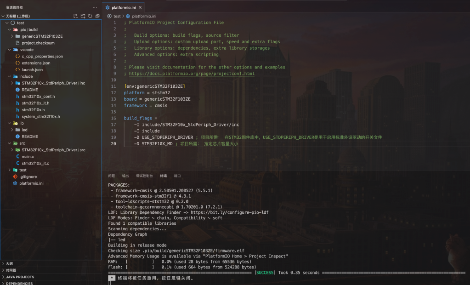Open the explorer more actions ellipsis menu

click(x=95, y=7)
